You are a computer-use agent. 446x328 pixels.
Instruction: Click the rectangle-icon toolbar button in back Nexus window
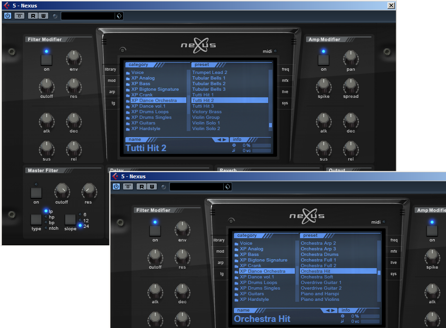click(x=19, y=16)
